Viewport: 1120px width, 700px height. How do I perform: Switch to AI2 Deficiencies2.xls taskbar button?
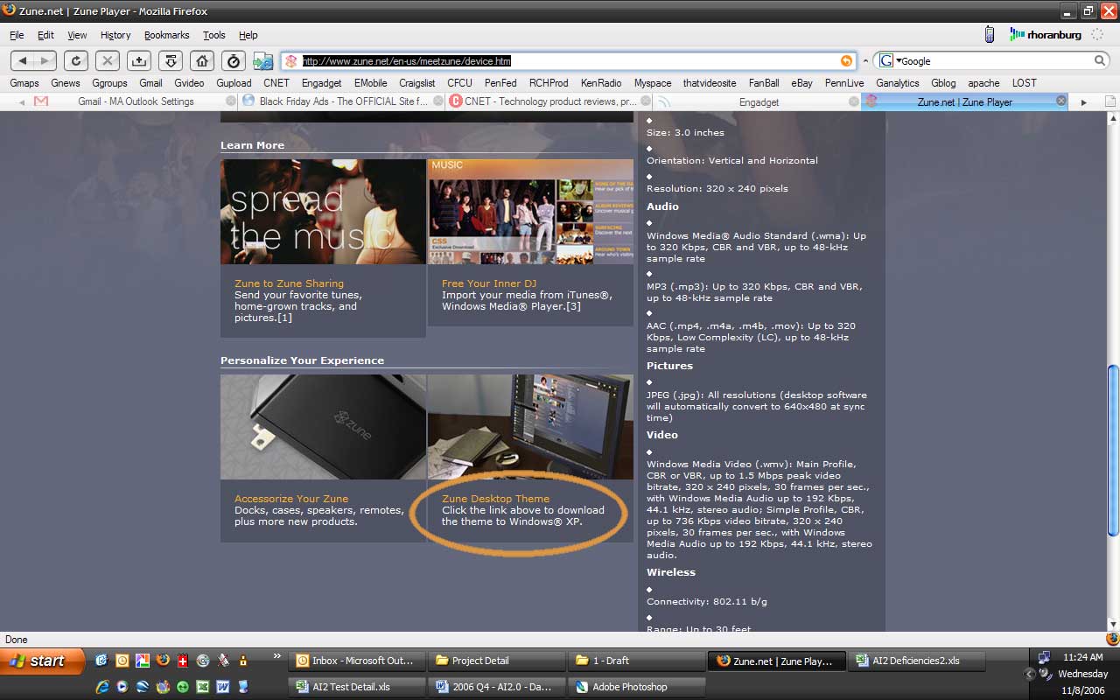pyautogui.click(x=918, y=661)
